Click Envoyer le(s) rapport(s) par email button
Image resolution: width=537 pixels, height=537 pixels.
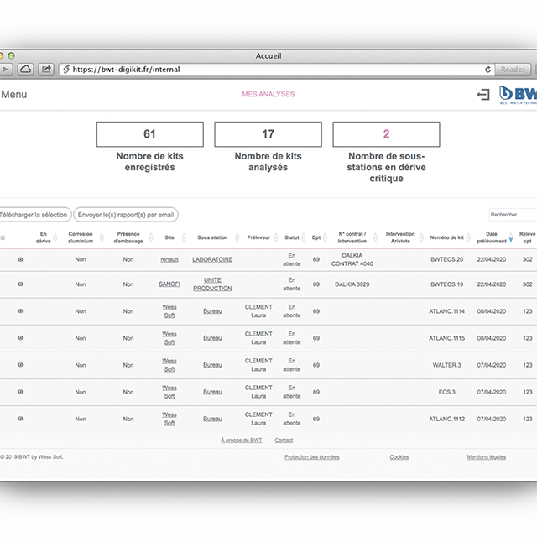pyautogui.click(x=126, y=215)
